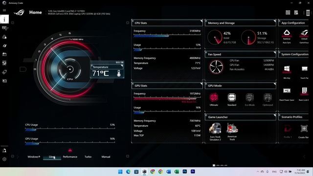
Task: Open Microsoft Edge from taskbar
Action: [x=128, y=172]
